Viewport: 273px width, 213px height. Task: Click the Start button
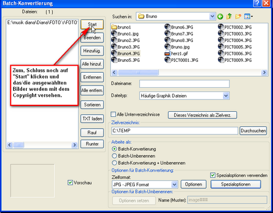92,24
